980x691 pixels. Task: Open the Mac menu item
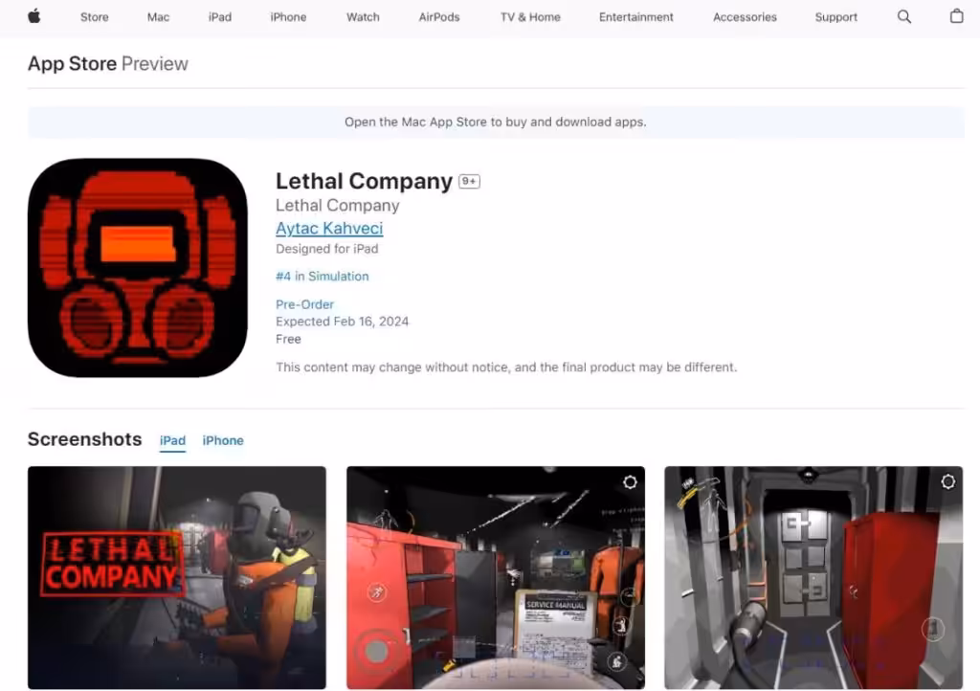tap(158, 17)
